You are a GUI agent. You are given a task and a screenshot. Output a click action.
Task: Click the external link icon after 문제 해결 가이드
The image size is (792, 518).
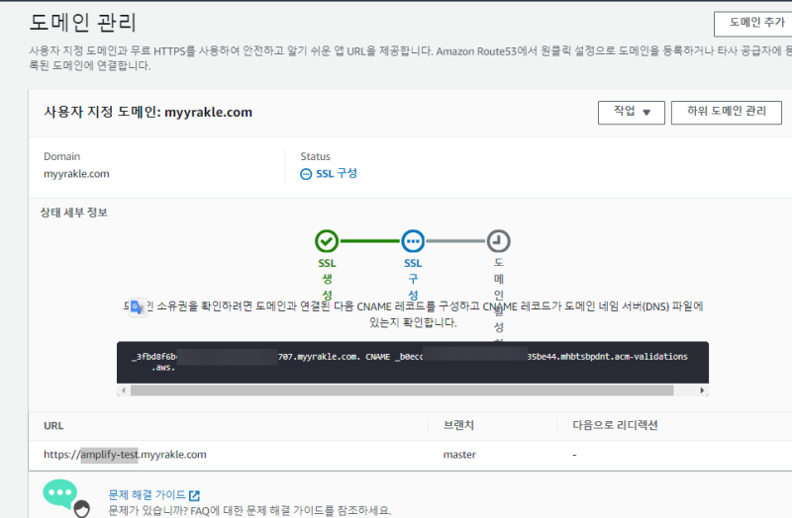195,495
